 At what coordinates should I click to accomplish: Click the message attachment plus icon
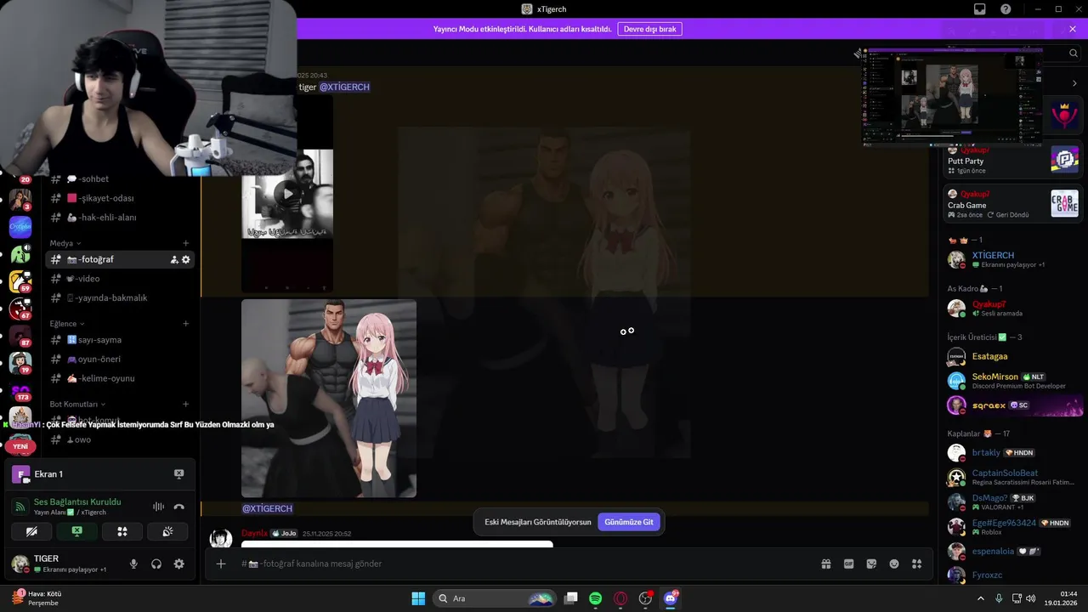coord(221,564)
